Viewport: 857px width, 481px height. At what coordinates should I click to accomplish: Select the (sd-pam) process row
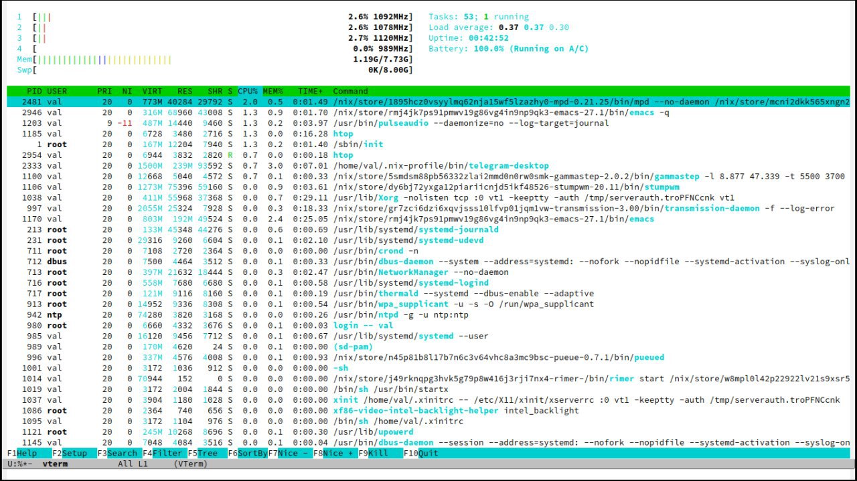pos(428,347)
